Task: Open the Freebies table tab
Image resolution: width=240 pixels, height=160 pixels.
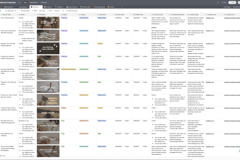Action: click(48, 7)
